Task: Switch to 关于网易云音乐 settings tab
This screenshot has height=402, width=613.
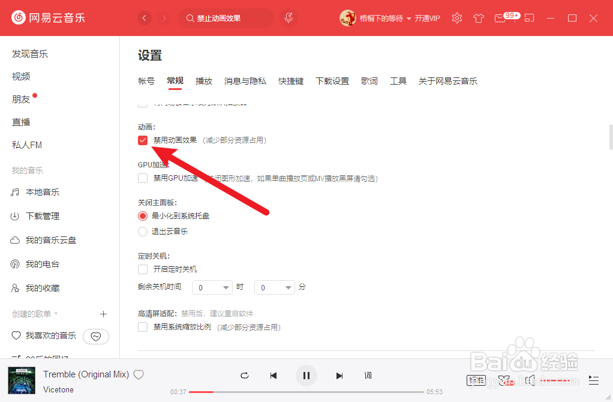Action: coord(448,81)
